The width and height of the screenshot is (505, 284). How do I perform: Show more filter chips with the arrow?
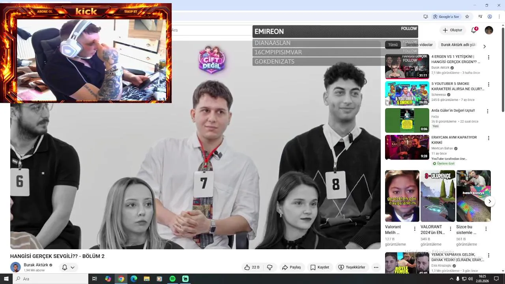click(x=484, y=46)
